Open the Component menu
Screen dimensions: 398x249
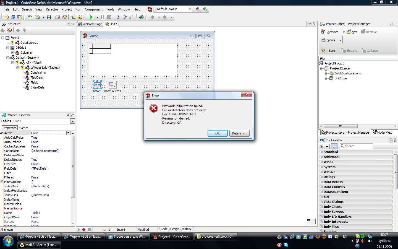coord(93,9)
